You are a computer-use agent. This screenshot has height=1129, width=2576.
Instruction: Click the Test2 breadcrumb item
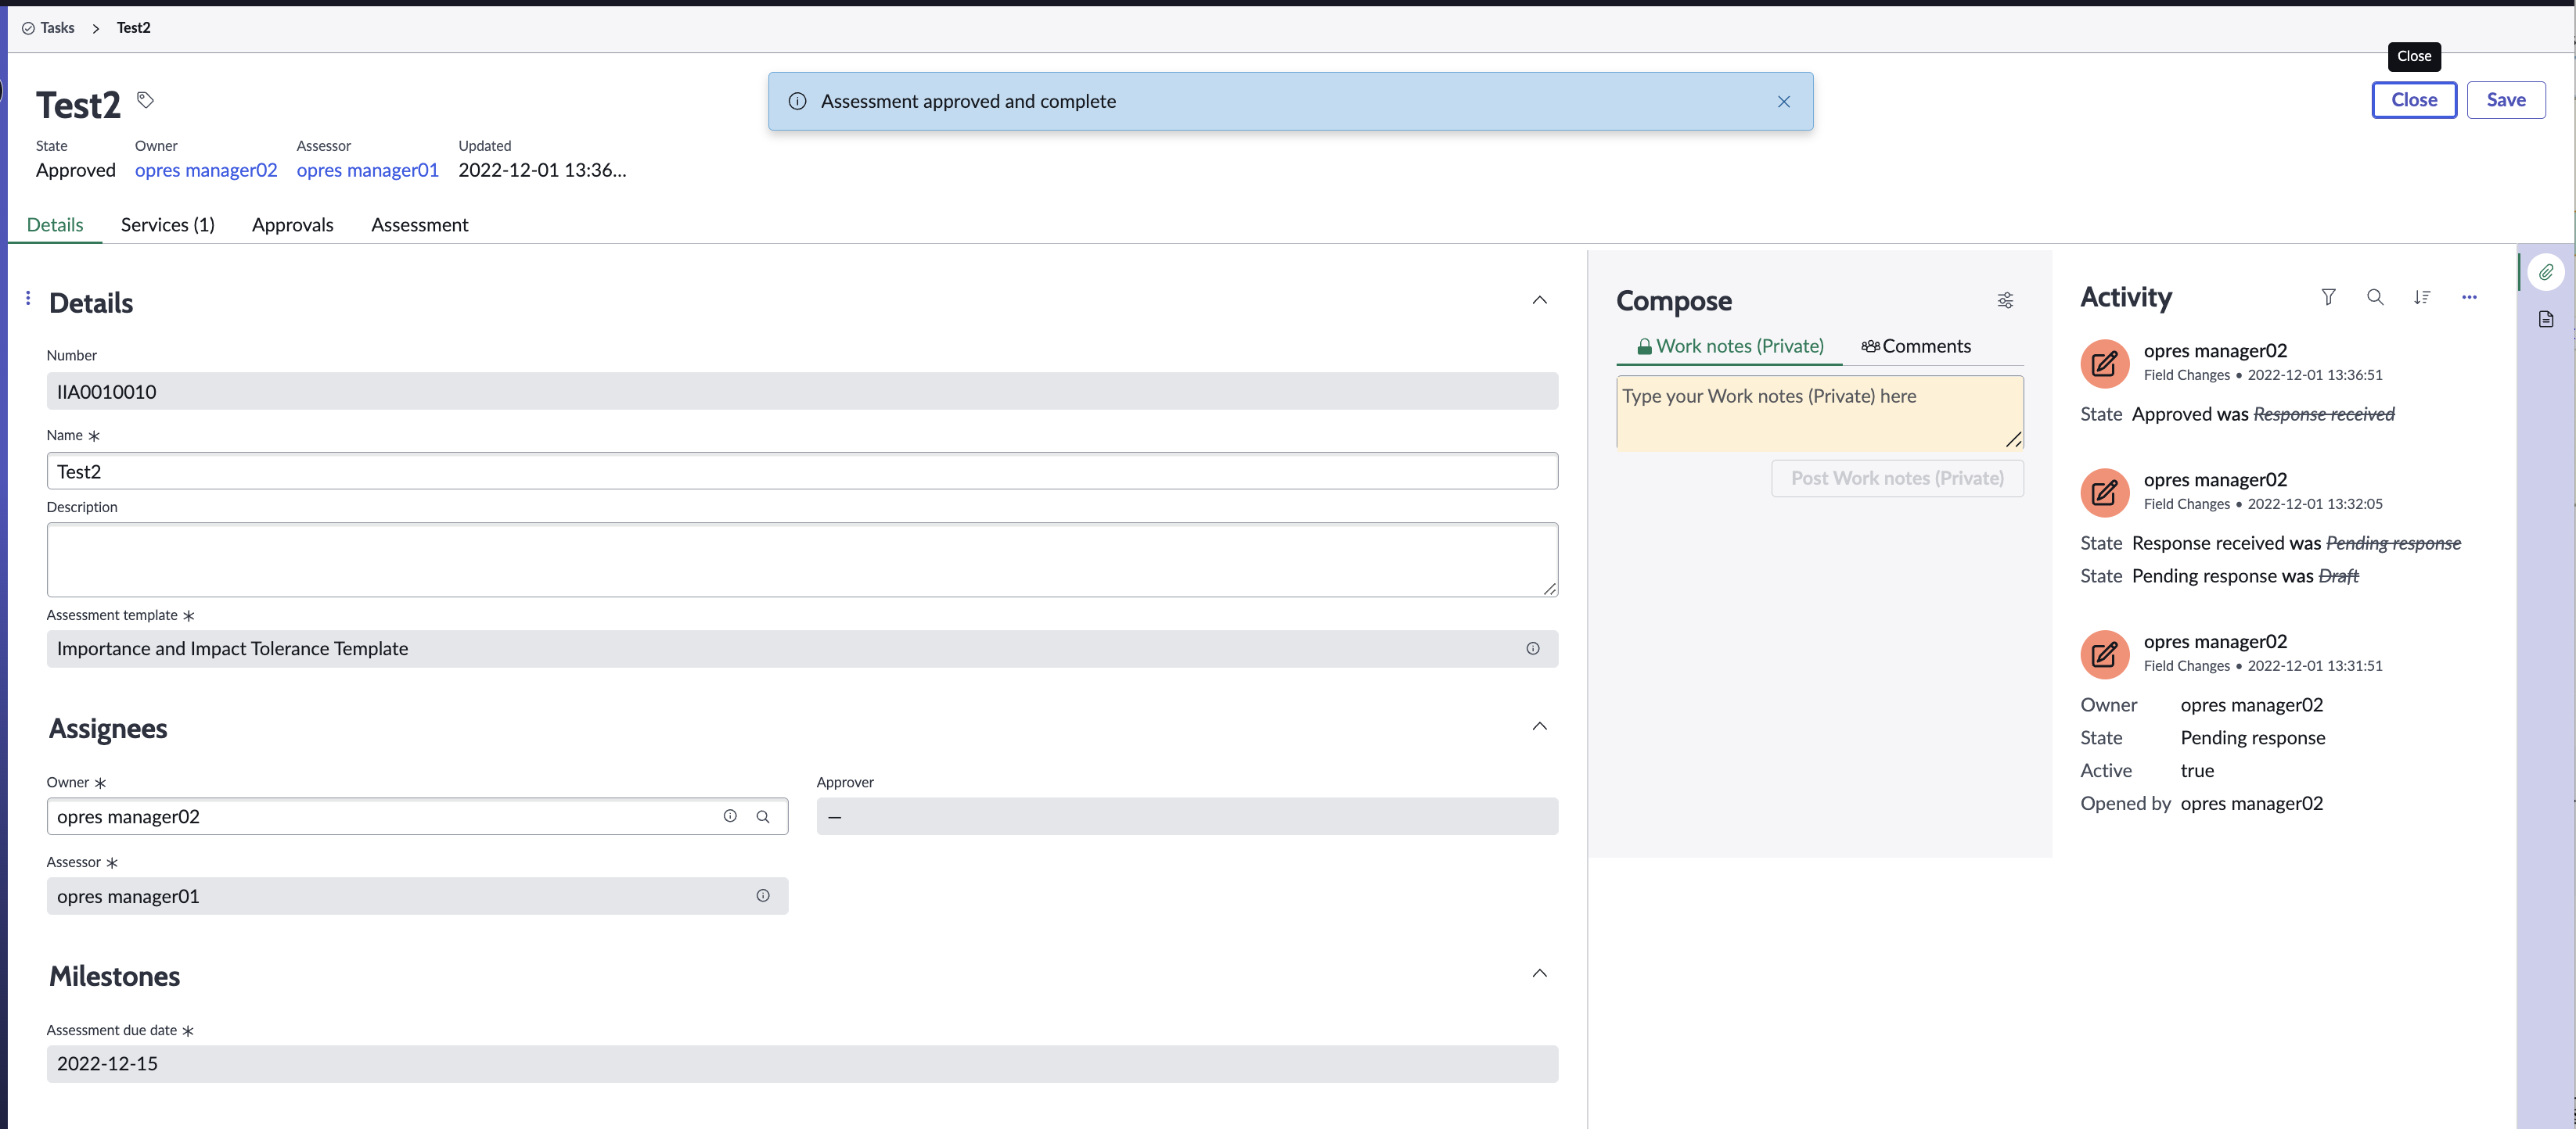tap(133, 28)
